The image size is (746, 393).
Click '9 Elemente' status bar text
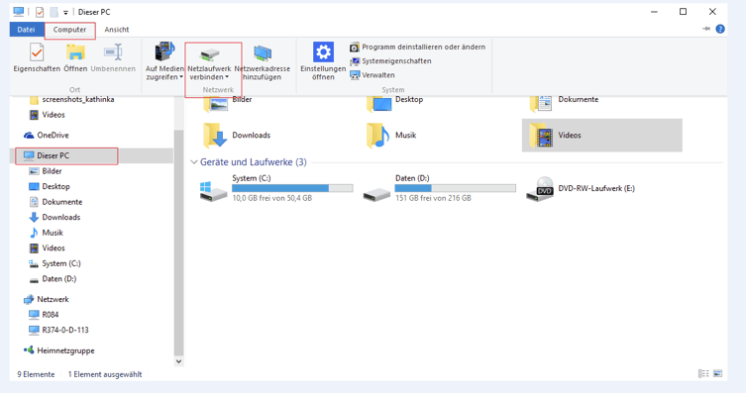point(36,374)
